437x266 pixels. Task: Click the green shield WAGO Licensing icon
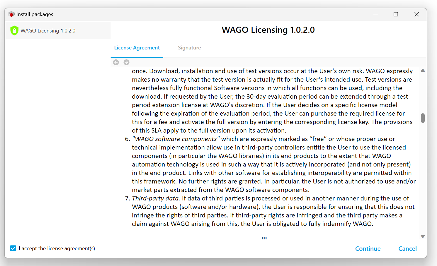(14, 30)
